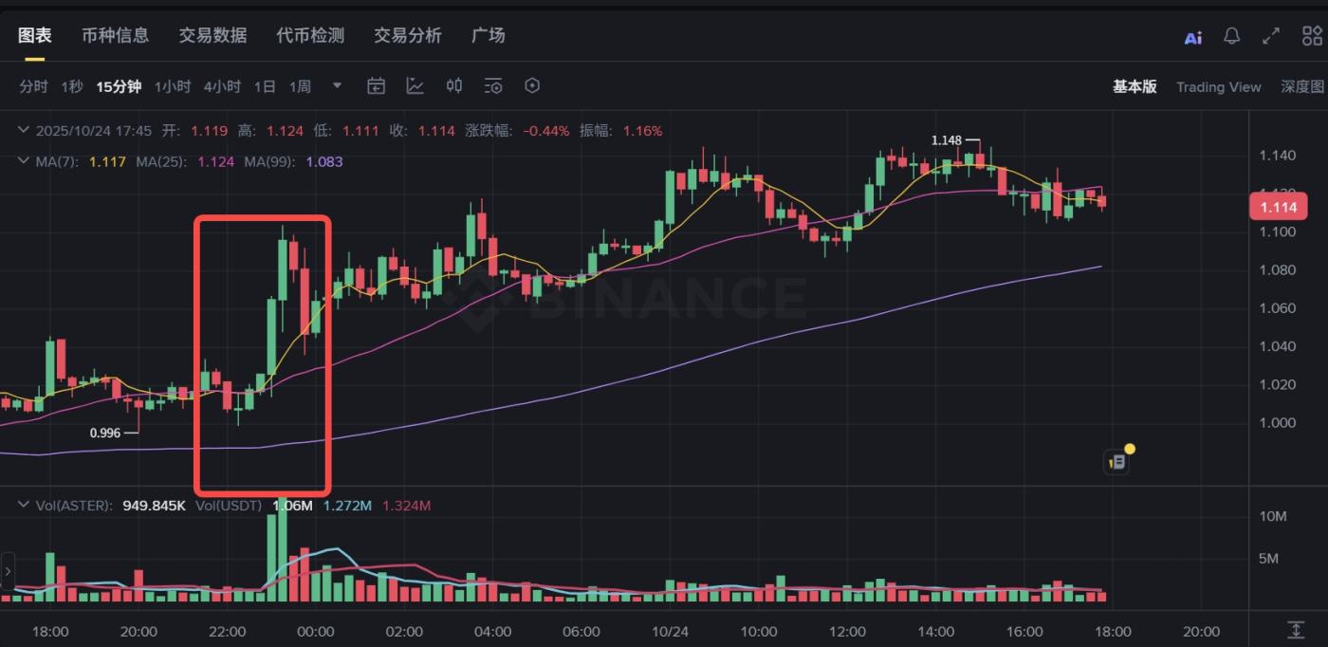Image resolution: width=1328 pixels, height=647 pixels.
Task: Open the more time intervals dropdown arrow
Action: tap(337, 86)
